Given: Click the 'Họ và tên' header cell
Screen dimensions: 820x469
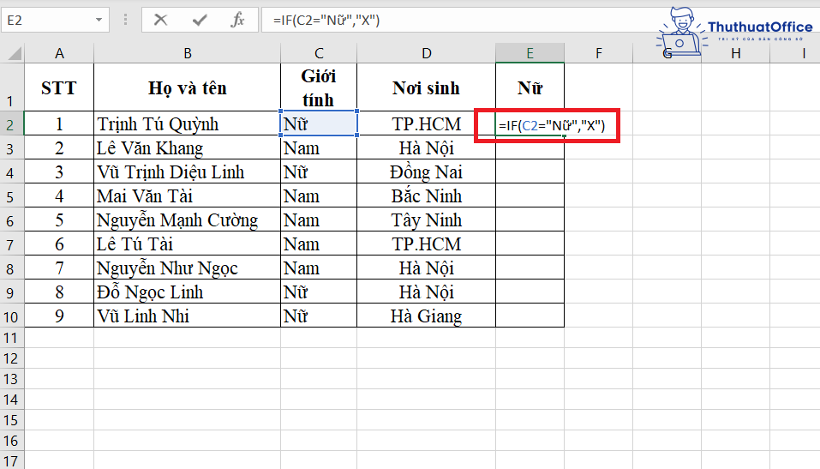Looking at the screenshot, I should [x=187, y=87].
